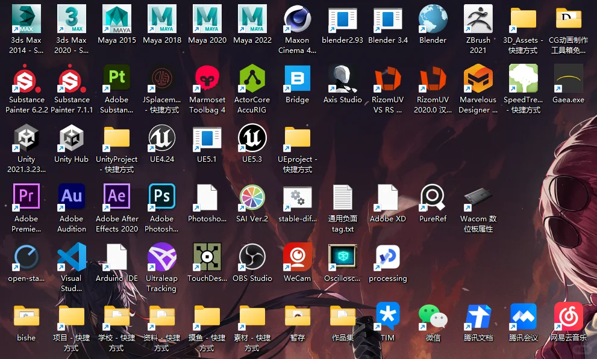Image resolution: width=597 pixels, height=359 pixels.
Task: Click the Maya 2020 shortcut
Action: tap(207, 19)
